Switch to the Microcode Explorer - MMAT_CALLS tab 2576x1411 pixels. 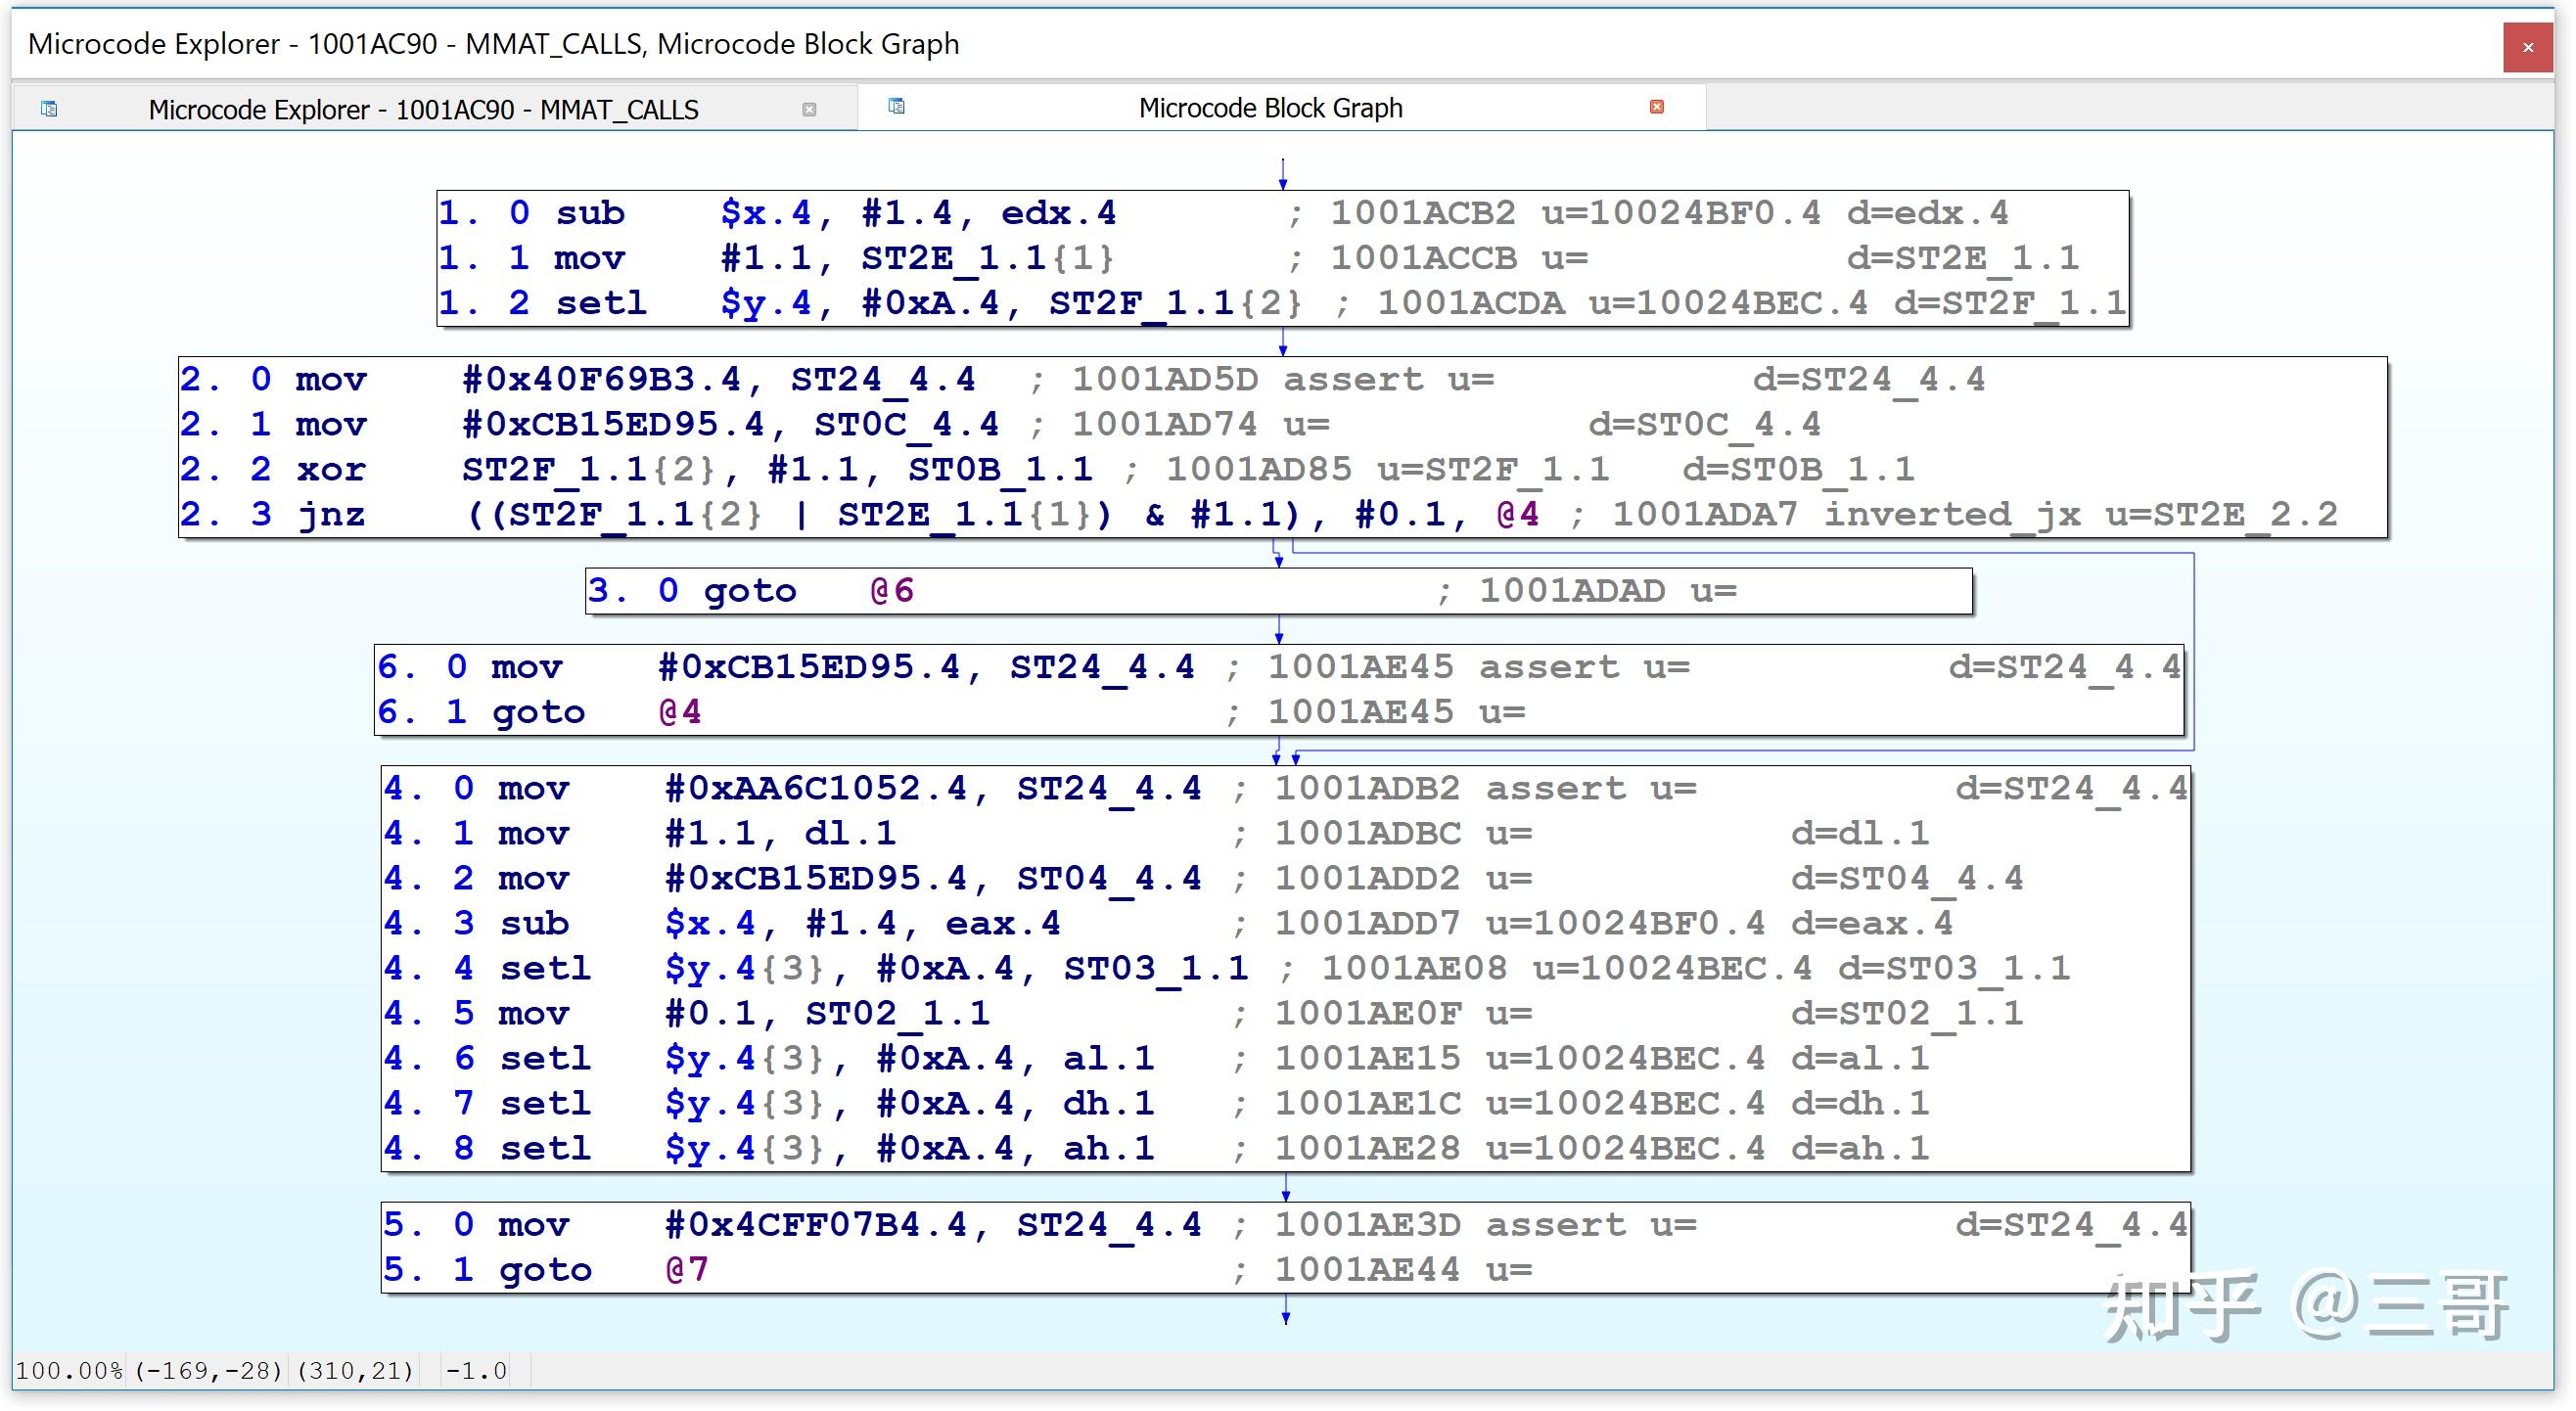(424, 108)
